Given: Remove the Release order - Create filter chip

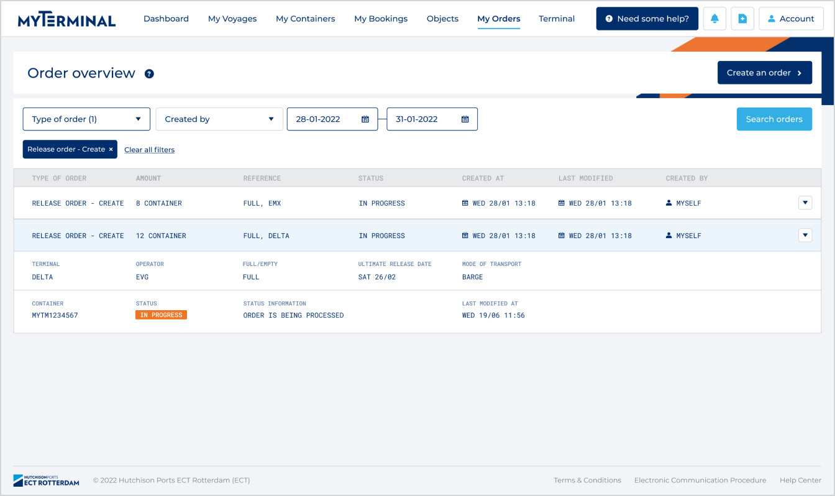Looking at the screenshot, I should coord(111,149).
